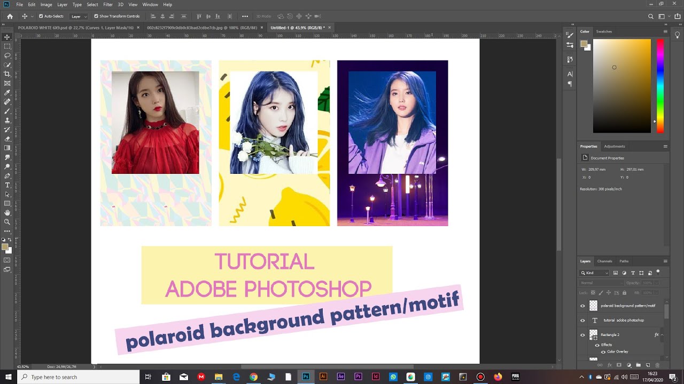Image resolution: width=684 pixels, height=384 pixels.
Task: Select the Eraser tool
Action: click(7, 139)
